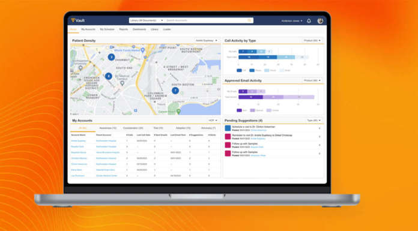The height and width of the screenshot is (231, 418).
Task: Switch to the My Accounts navigation tab
Action: click(88, 29)
